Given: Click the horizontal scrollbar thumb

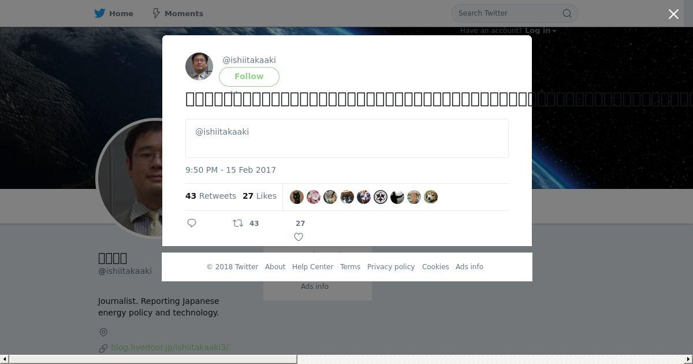Looking at the screenshot, I should click(153, 359).
